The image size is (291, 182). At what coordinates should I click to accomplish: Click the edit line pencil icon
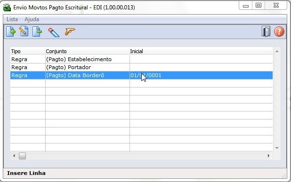click(x=24, y=32)
